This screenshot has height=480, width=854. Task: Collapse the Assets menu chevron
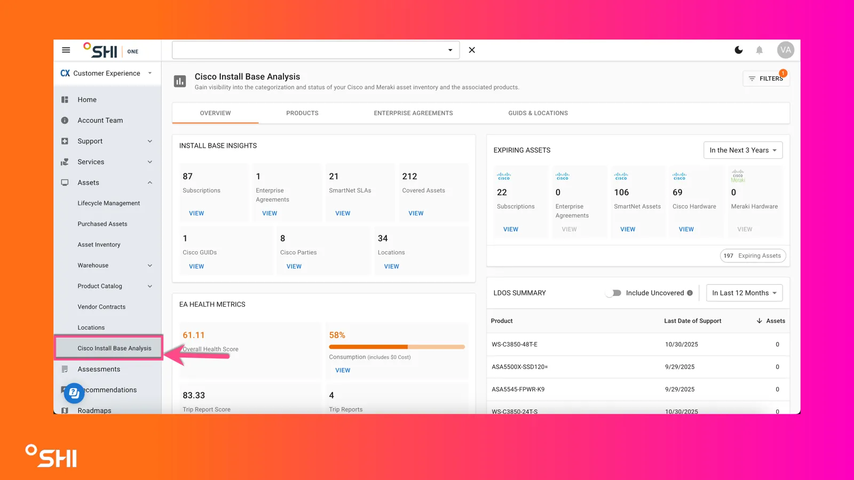point(150,182)
